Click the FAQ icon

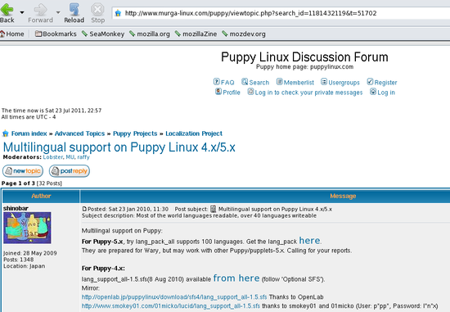tap(216, 82)
